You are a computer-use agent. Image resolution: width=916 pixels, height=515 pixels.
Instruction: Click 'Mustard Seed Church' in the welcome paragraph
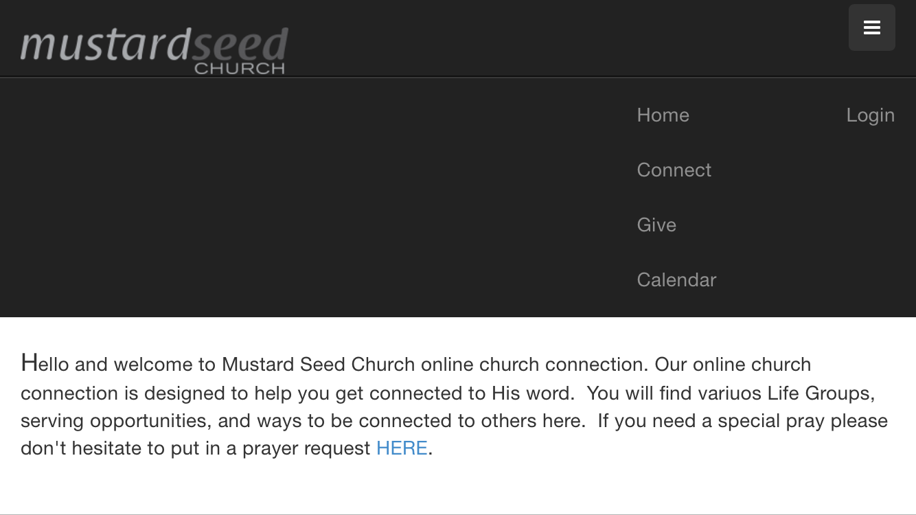tap(318, 364)
